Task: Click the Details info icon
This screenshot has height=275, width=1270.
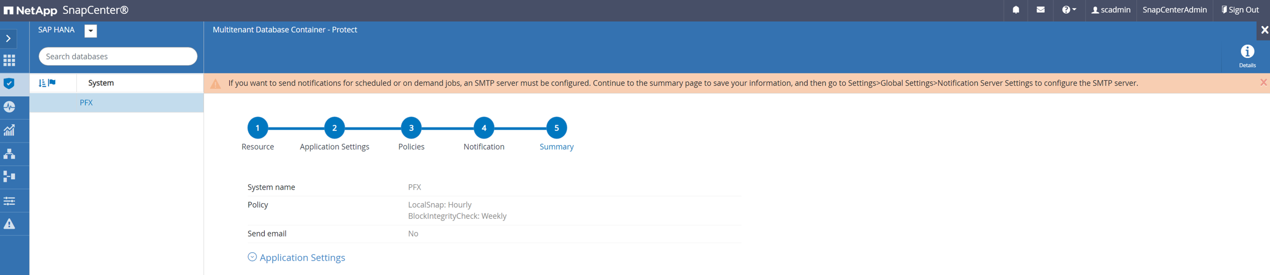Action: click(1247, 55)
